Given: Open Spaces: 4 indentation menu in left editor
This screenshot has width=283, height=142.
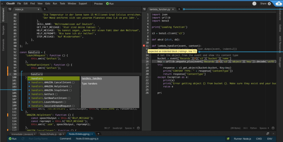Looking at the screenshot, I should pyautogui.click(x=130, y=128).
